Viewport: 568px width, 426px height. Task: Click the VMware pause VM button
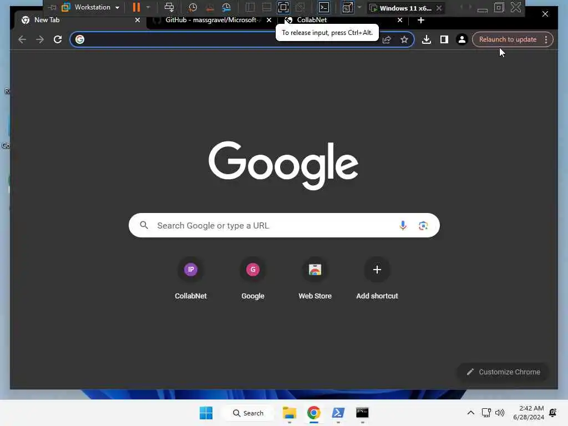pyautogui.click(x=136, y=7)
